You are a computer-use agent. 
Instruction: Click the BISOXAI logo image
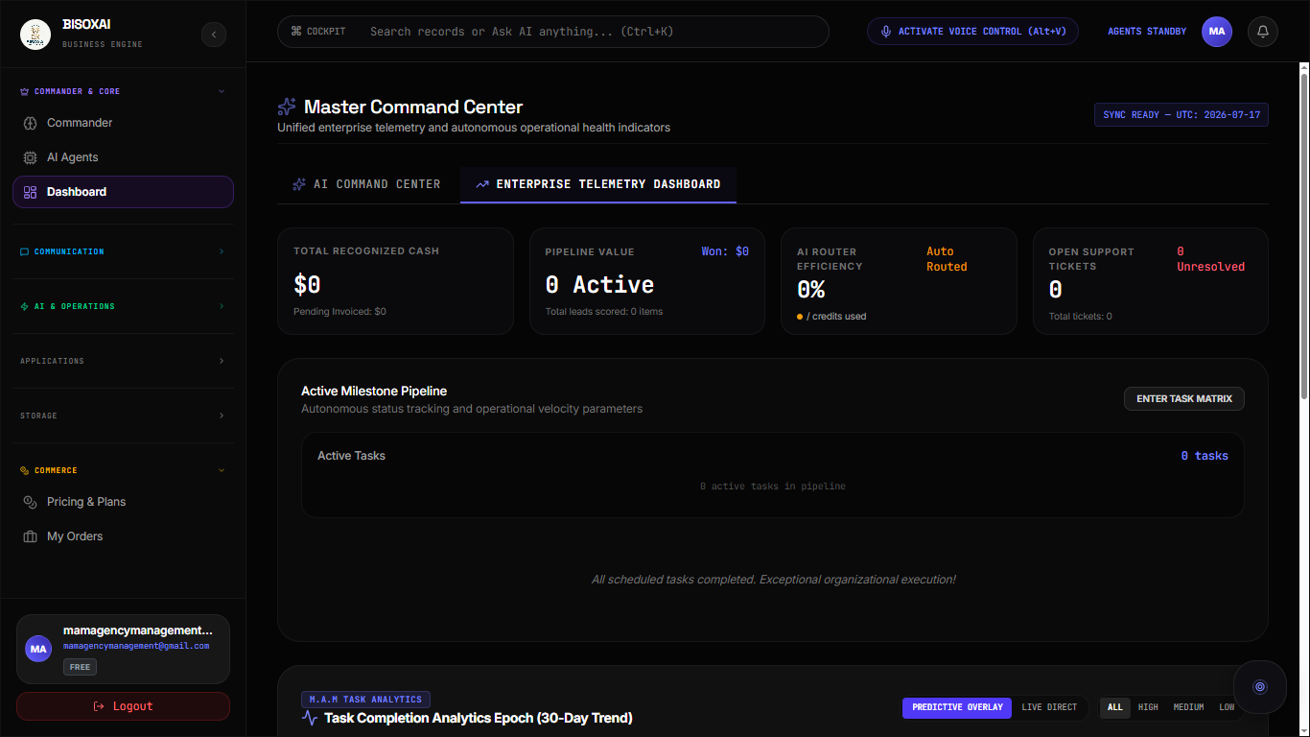pos(35,36)
